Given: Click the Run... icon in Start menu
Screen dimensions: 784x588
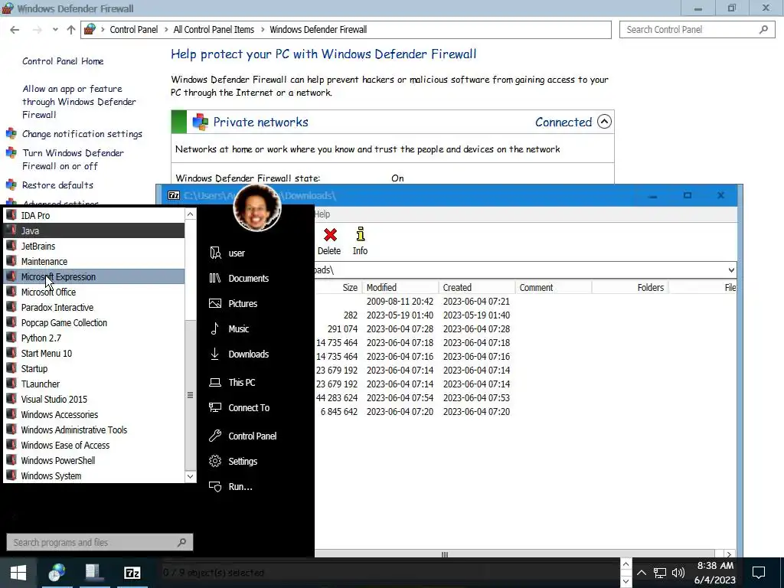Looking at the screenshot, I should 215,486.
